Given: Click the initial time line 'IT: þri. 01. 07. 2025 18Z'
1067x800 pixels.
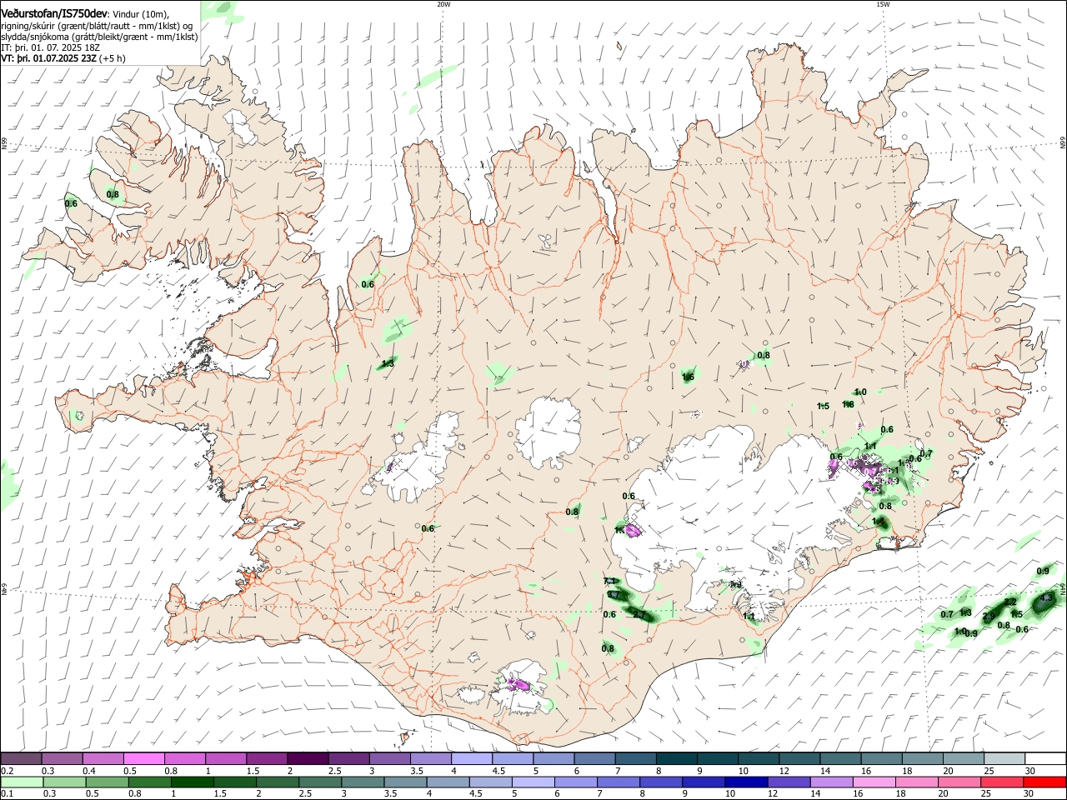Looking at the screenshot, I should coord(51,47).
